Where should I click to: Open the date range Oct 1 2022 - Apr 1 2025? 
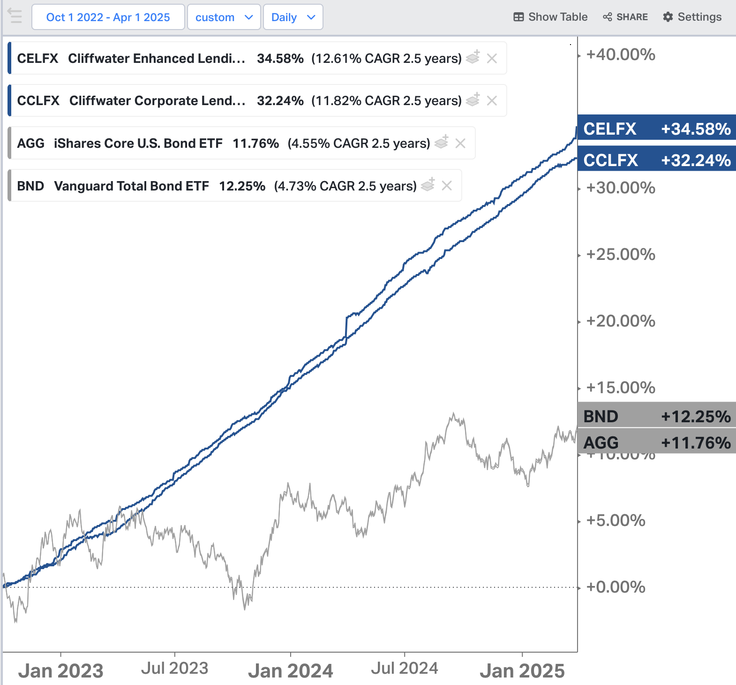pyautogui.click(x=108, y=17)
